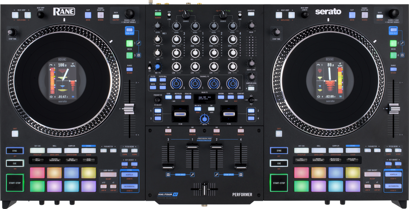Trigger the yellow performance pad on left deck
The height and width of the screenshot is (209, 409).
click(x=88, y=173)
